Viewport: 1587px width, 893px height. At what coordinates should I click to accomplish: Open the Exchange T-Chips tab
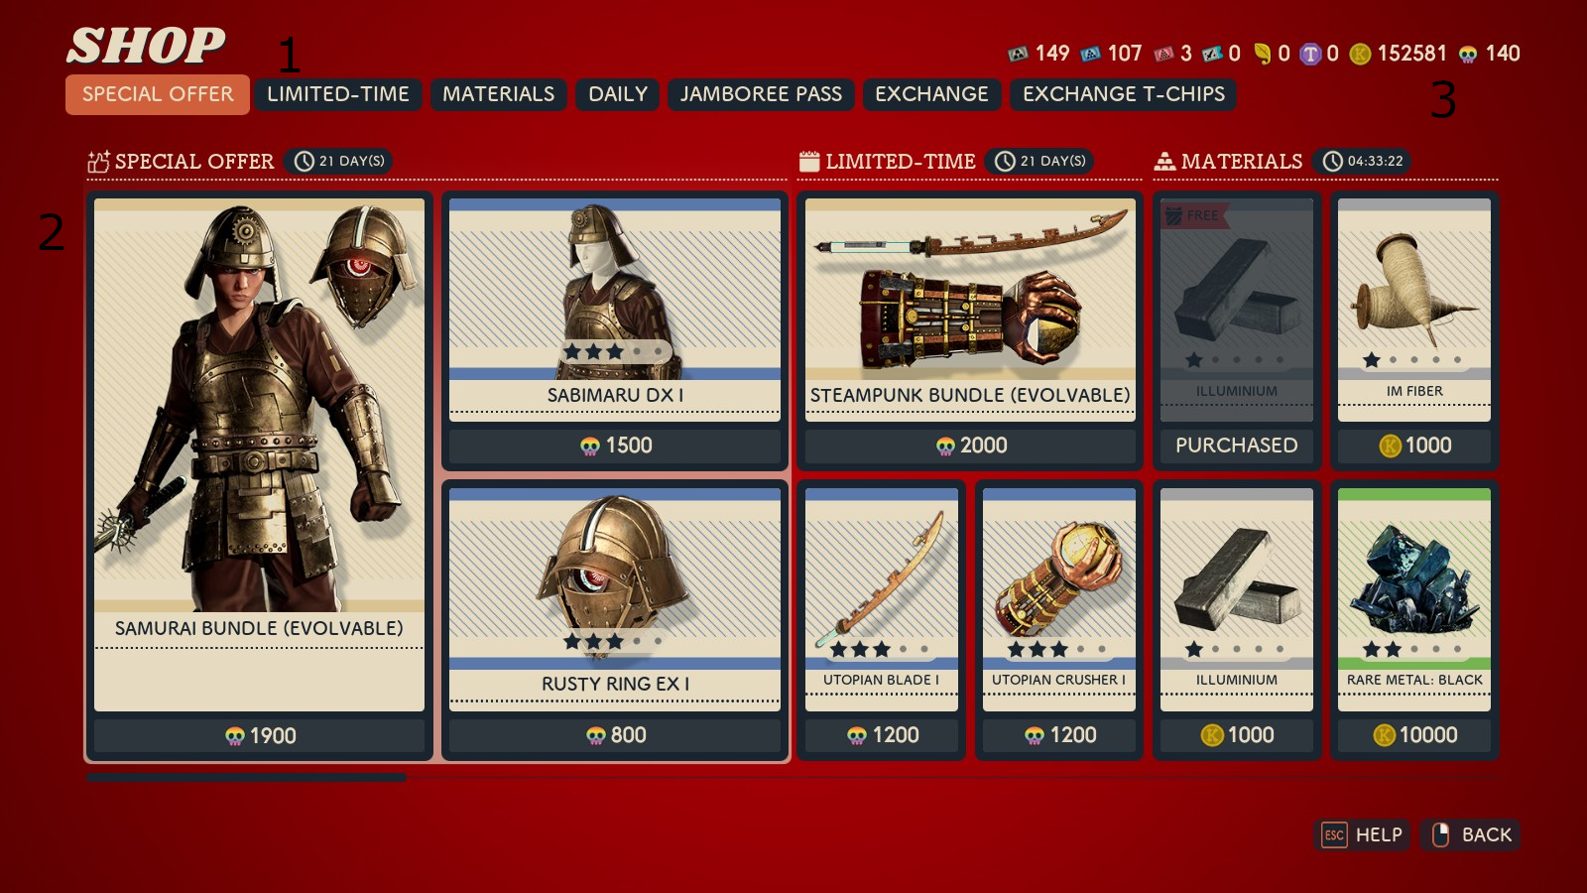click(x=1124, y=94)
